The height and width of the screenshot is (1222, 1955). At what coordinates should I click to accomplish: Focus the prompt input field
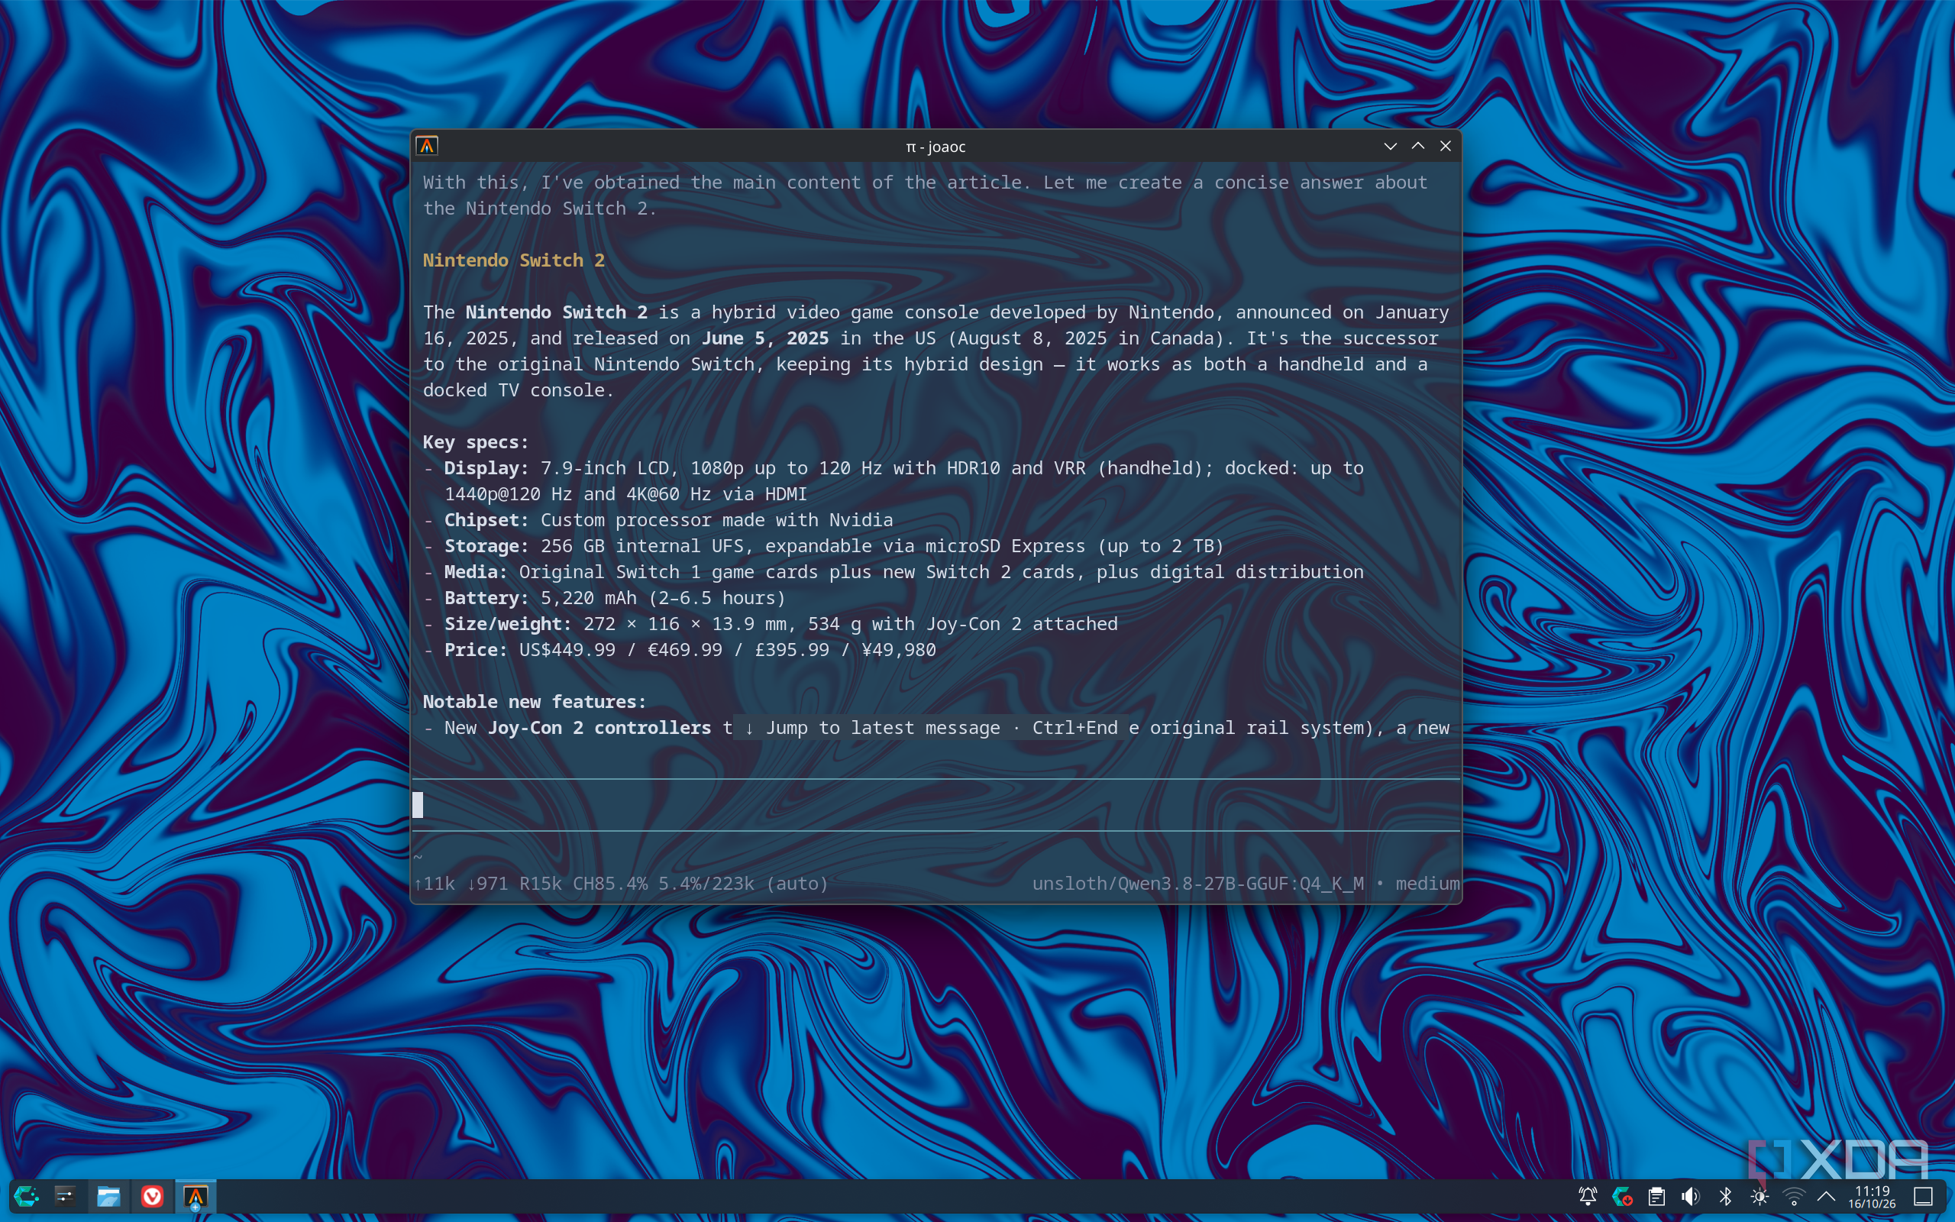tap(935, 805)
